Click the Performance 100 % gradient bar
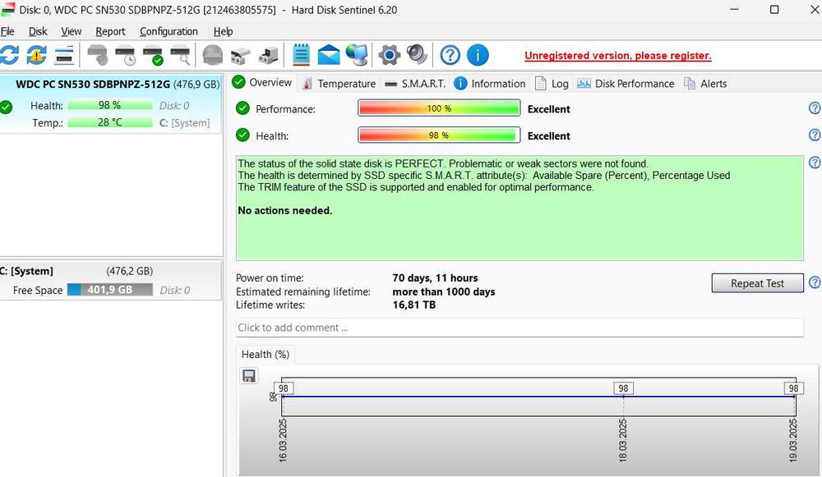The width and height of the screenshot is (822, 477). coord(439,108)
